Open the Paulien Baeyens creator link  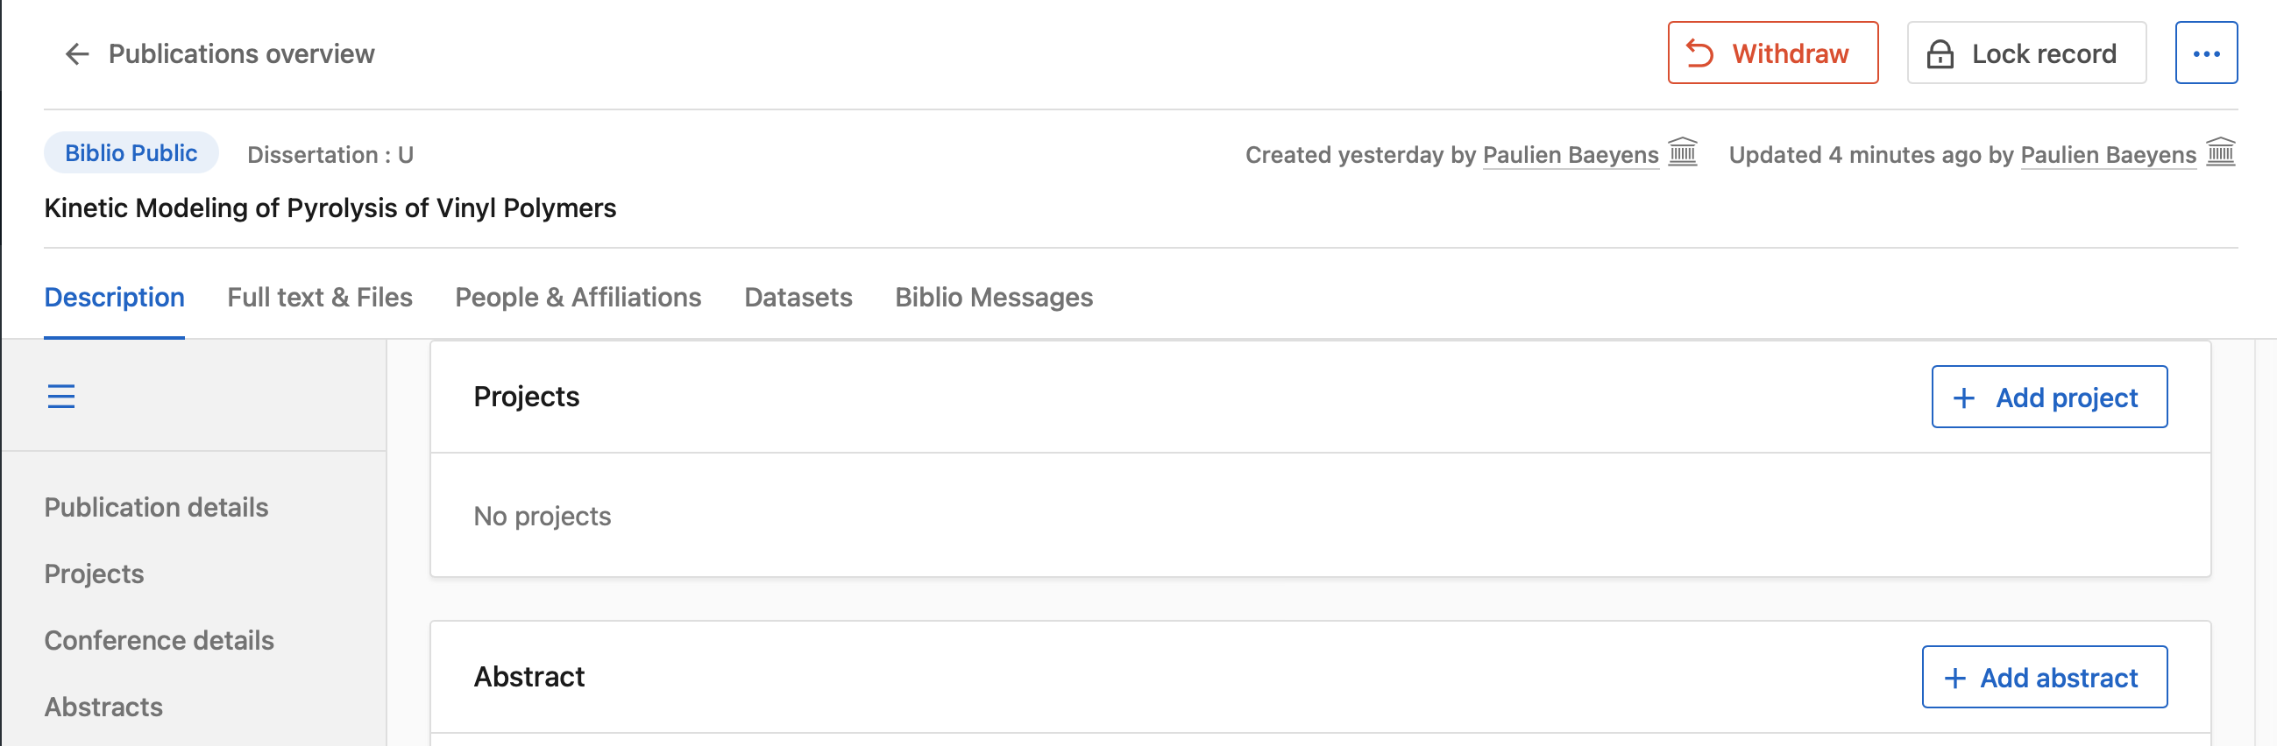point(1571,154)
